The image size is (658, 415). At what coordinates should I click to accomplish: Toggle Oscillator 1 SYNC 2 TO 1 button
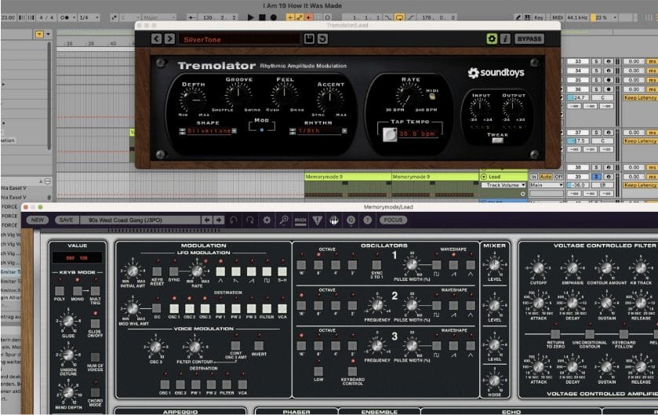376,265
